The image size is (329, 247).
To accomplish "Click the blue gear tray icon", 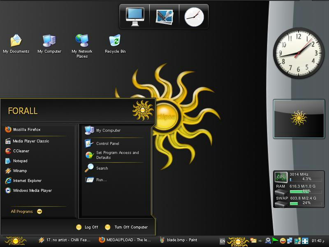I will point(268,240).
